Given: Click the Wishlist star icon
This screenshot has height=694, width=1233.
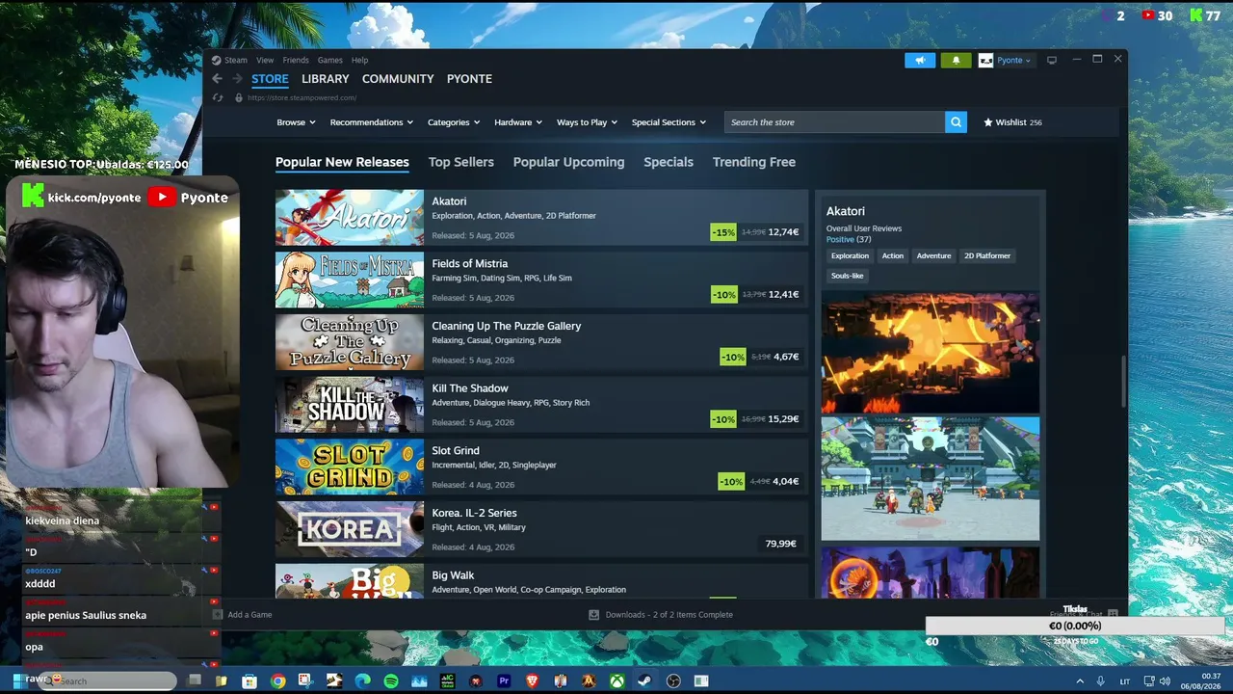Looking at the screenshot, I should (x=988, y=122).
